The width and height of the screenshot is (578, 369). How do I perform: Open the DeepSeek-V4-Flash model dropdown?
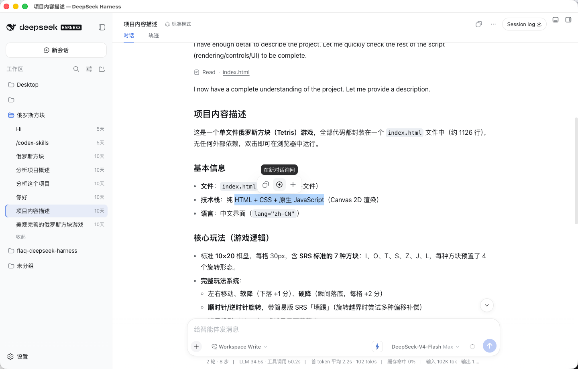425,347
